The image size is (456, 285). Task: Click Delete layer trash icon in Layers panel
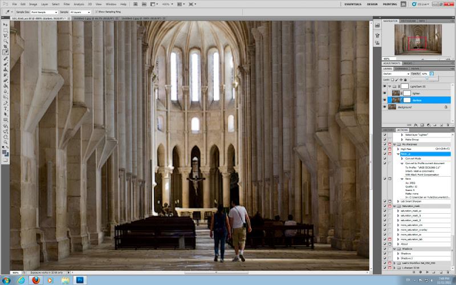448,125
